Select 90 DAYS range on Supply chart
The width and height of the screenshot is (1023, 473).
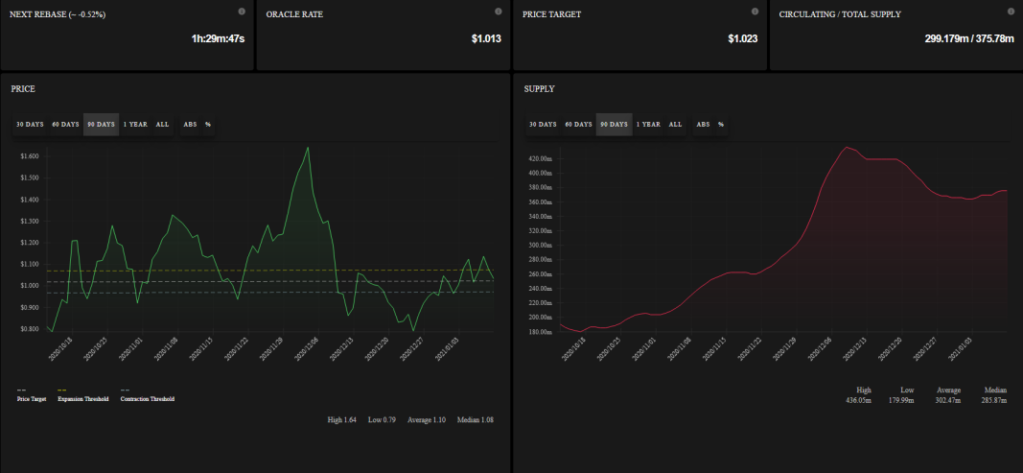click(x=614, y=124)
